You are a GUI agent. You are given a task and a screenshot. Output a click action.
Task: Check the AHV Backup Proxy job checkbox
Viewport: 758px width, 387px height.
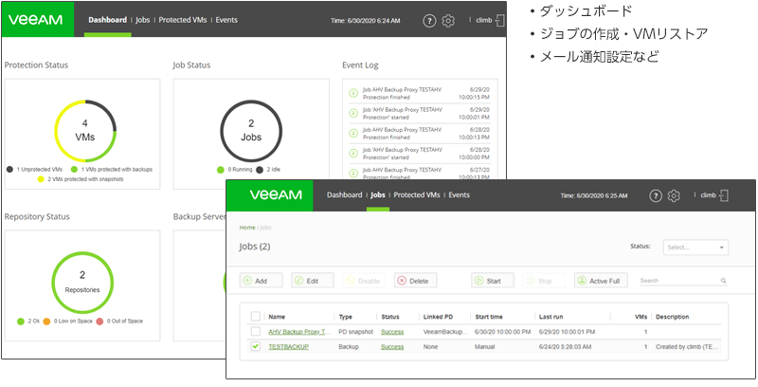pos(256,331)
